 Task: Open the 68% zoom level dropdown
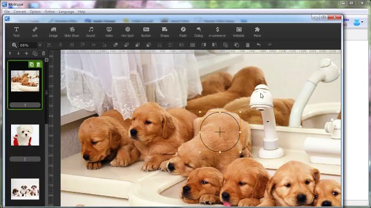pyautogui.click(x=40, y=45)
